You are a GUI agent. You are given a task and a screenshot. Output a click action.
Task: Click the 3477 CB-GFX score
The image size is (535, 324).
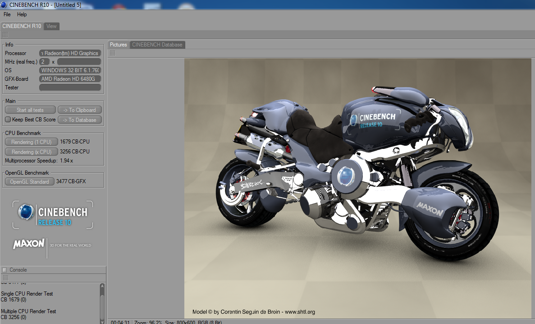pyautogui.click(x=71, y=181)
